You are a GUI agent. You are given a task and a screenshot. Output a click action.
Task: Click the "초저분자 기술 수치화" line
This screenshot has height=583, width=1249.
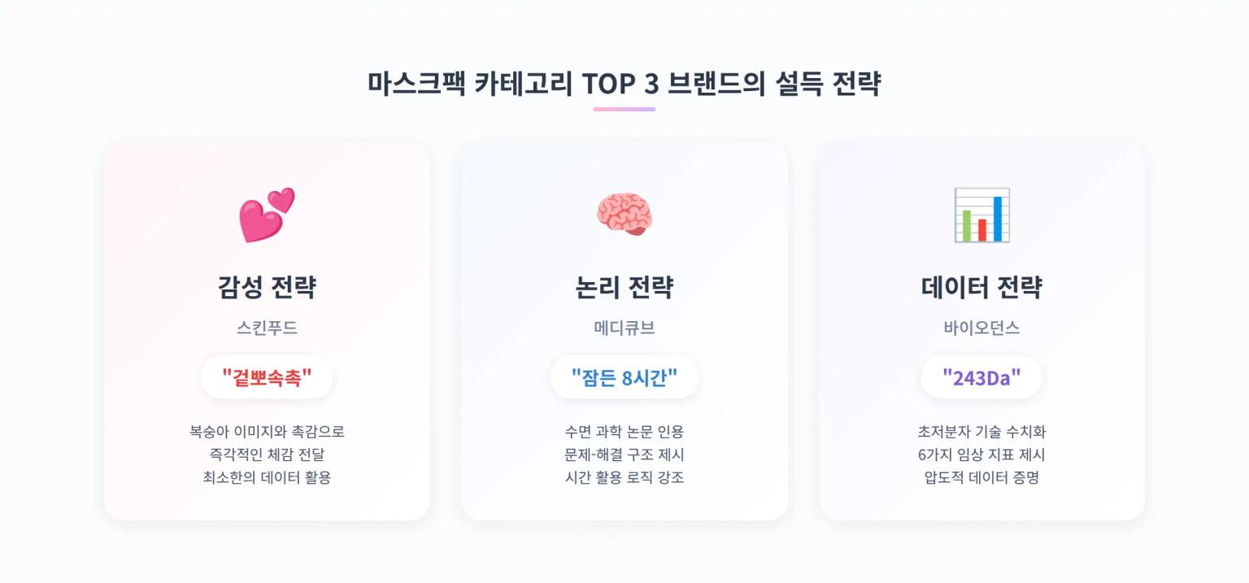pos(981,432)
